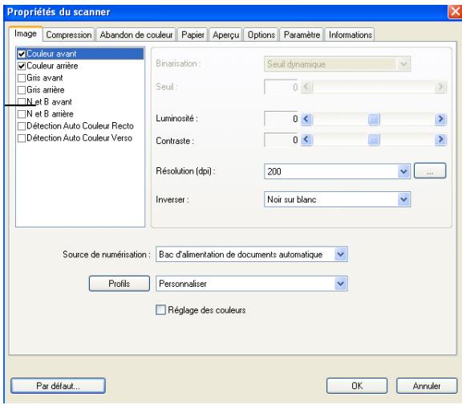462x405 pixels.
Task: Click the Luminosité increase arrow
Action: point(441,119)
